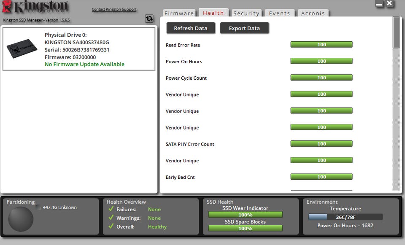Click the SATA PHY Error Count bar
The image size is (405, 245).
[321, 144]
